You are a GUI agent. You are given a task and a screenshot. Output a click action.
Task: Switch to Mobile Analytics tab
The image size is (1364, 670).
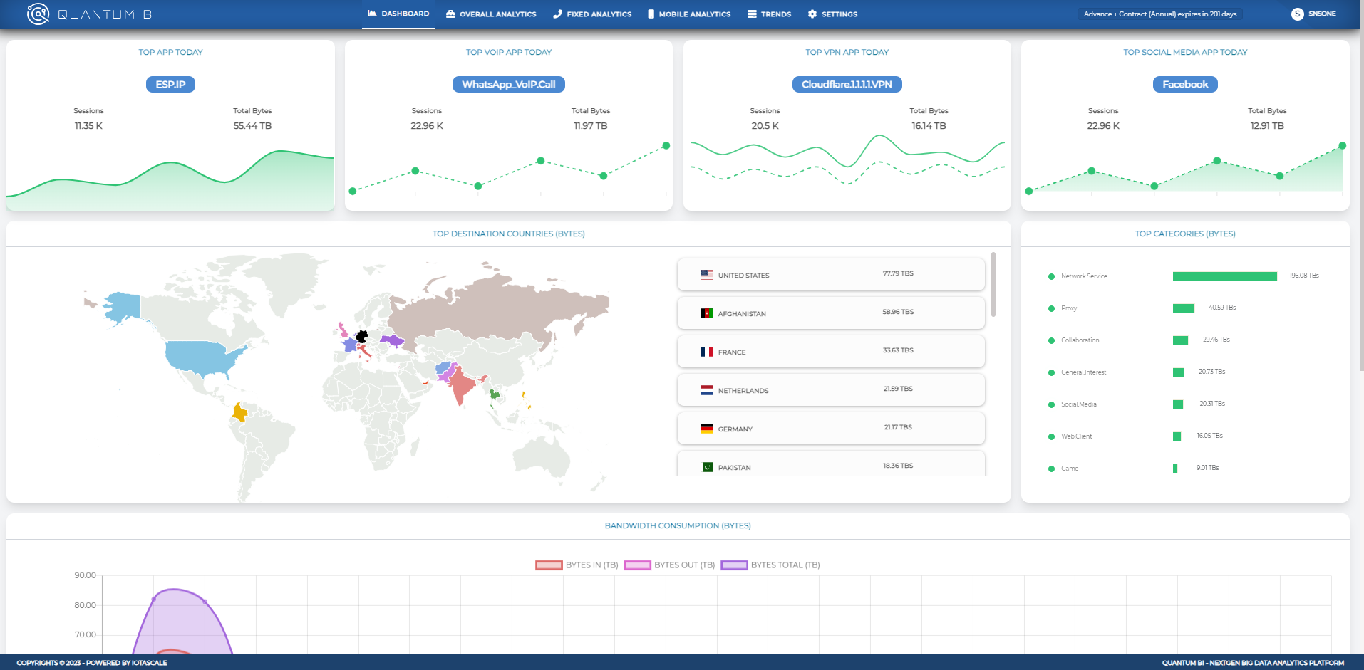coord(694,14)
